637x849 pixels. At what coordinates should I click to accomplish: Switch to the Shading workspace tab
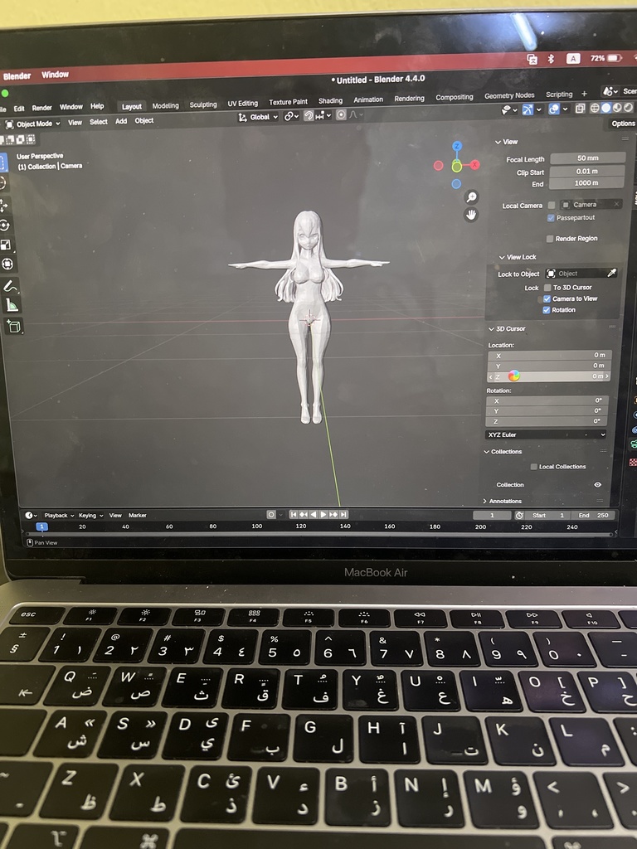tap(330, 100)
